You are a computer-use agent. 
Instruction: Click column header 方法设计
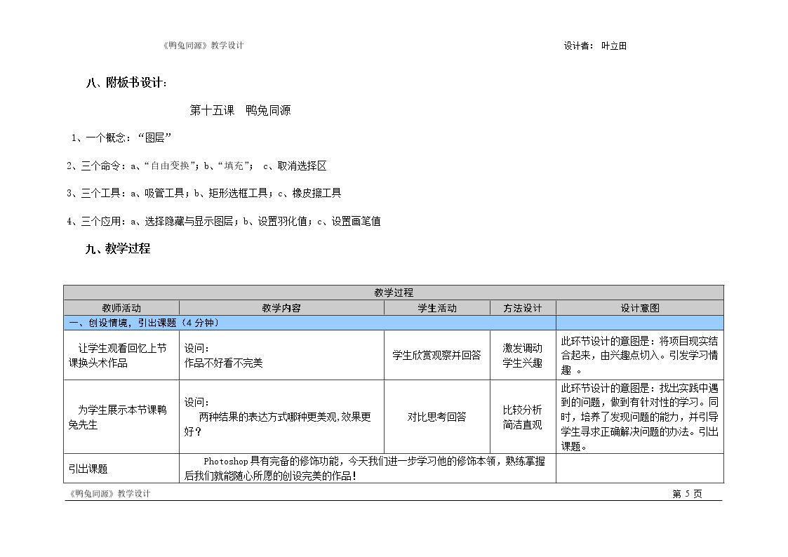[523, 308]
